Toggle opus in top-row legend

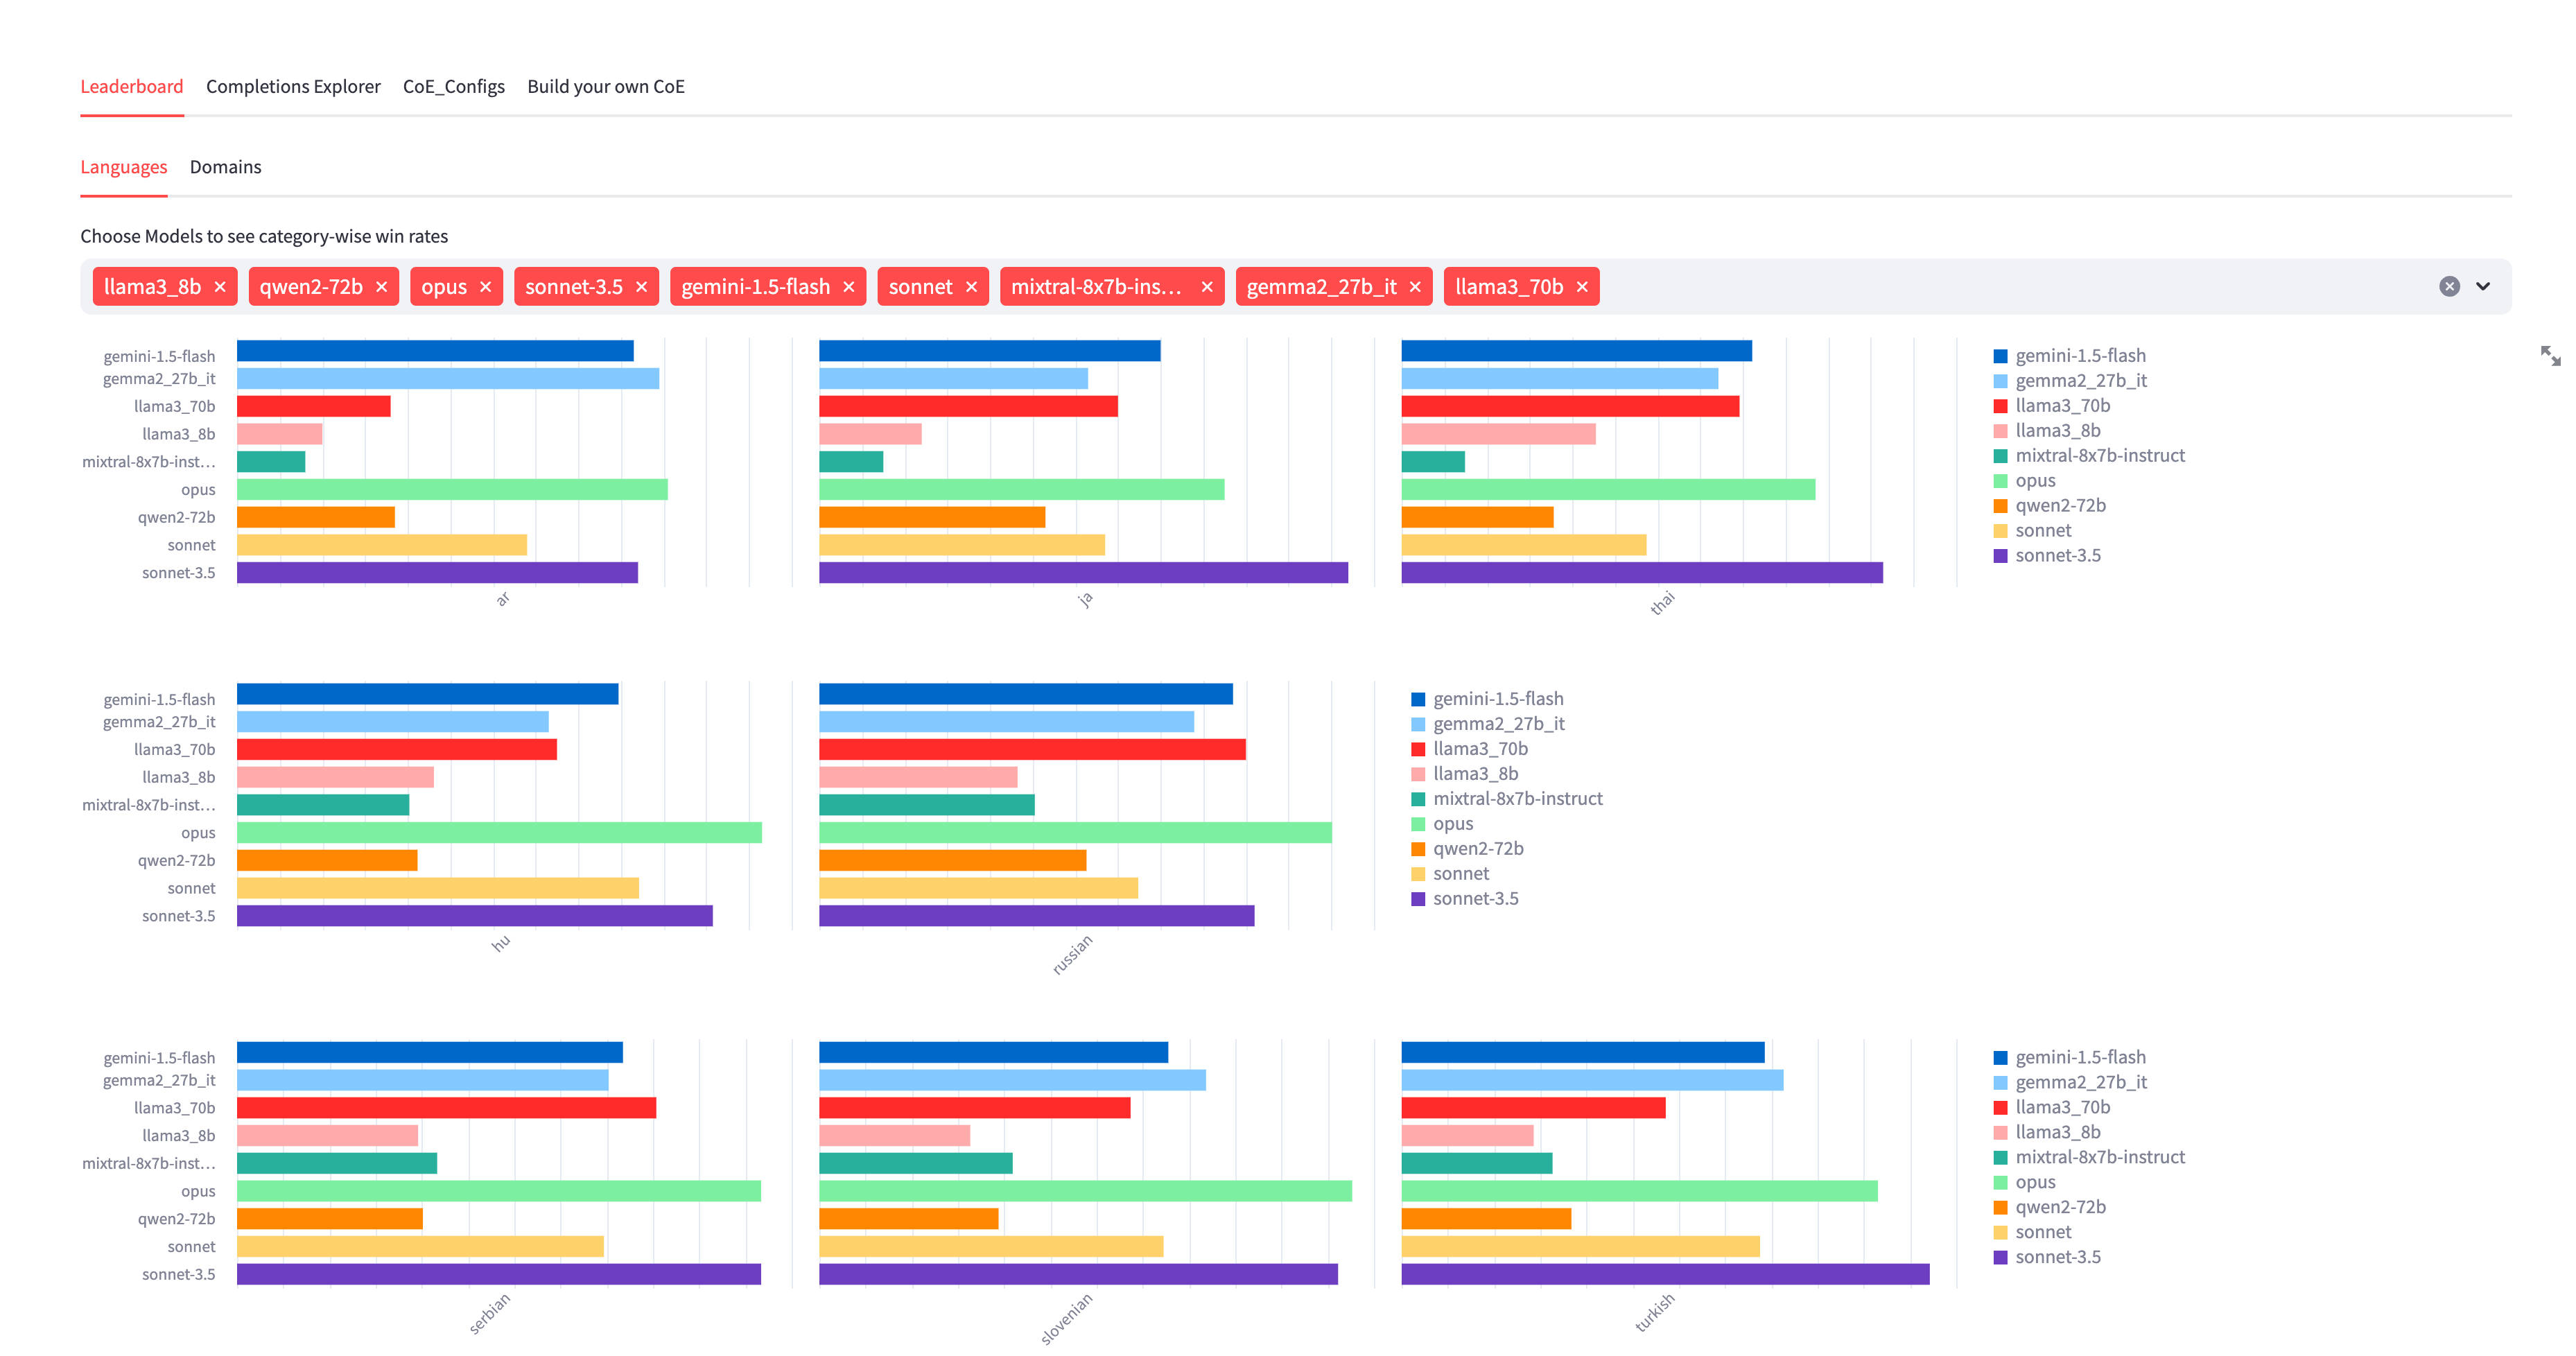2035,481
